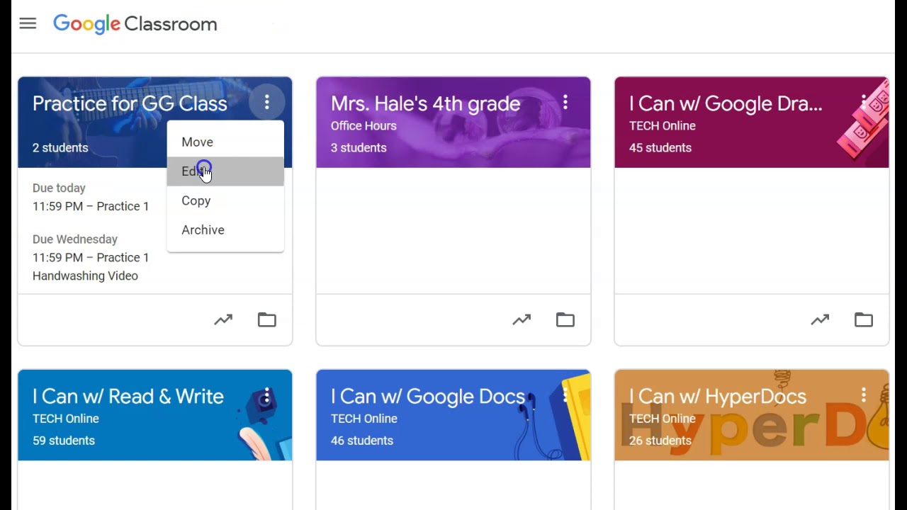907x510 pixels.
Task: Click '45 students' on Google Dra... card
Action: pos(660,147)
